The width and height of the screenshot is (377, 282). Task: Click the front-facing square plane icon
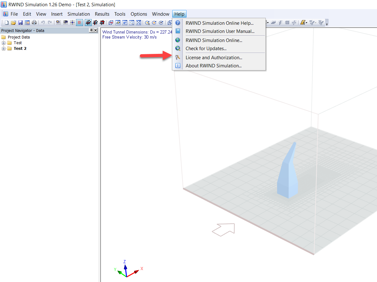point(287,23)
